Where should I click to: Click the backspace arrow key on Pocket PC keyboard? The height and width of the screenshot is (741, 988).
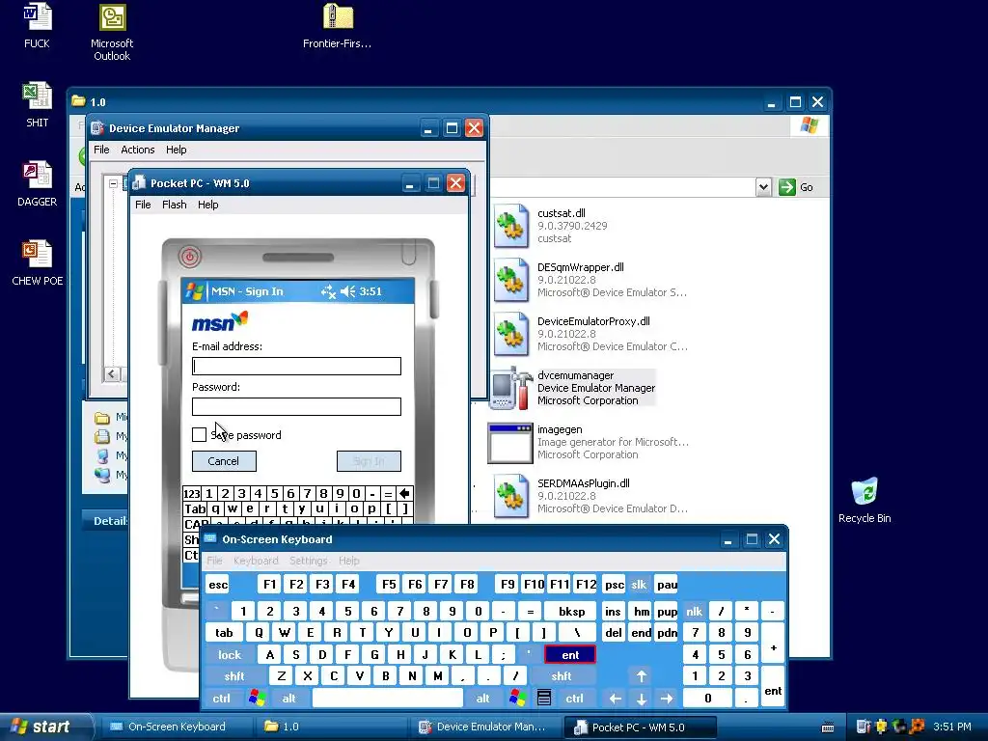404,493
